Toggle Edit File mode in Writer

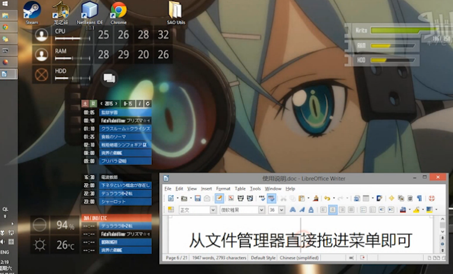pos(219,198)
